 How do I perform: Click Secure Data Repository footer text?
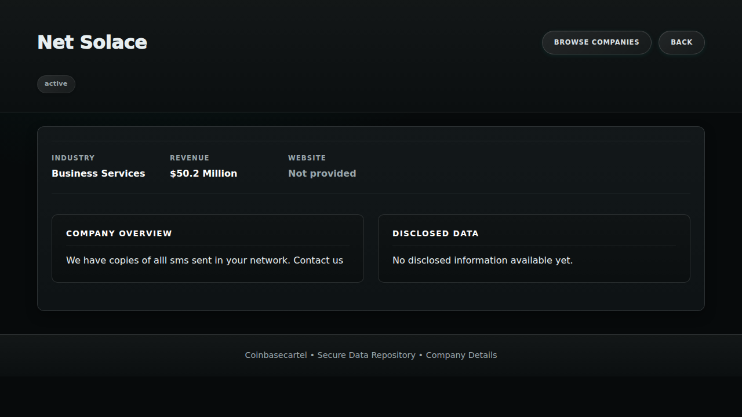366,355
